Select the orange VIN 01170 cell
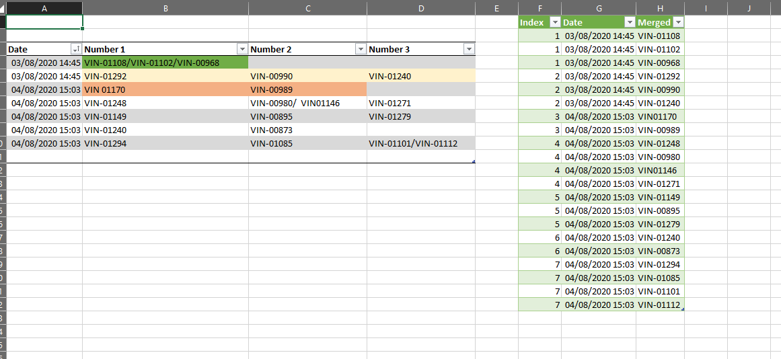Viewport: 781px width, 359px height. tap(165, 89)
